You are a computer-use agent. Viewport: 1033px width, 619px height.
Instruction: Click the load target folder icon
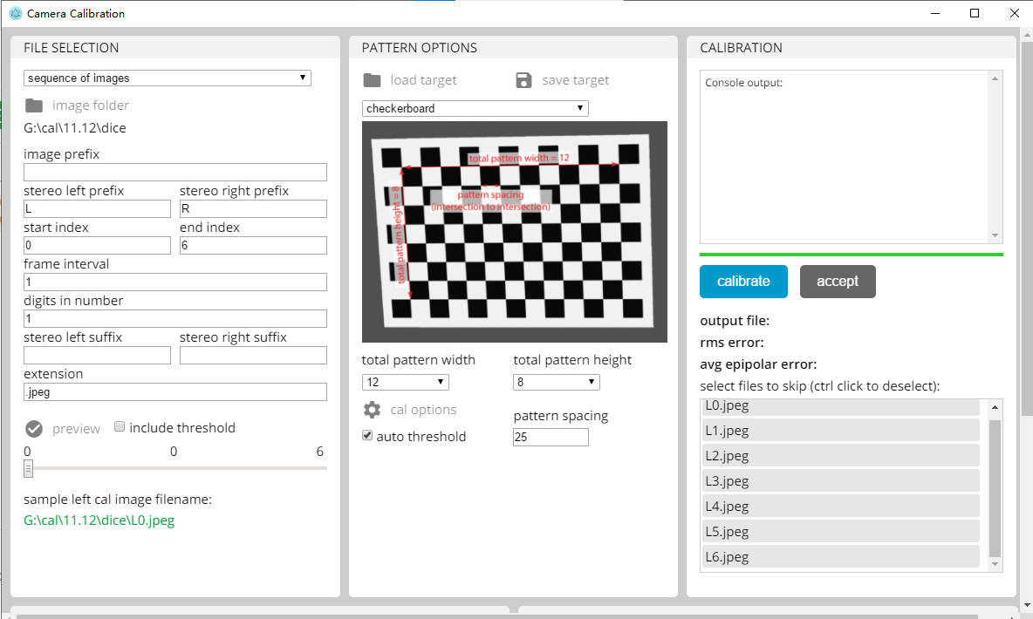click(373, 80)
